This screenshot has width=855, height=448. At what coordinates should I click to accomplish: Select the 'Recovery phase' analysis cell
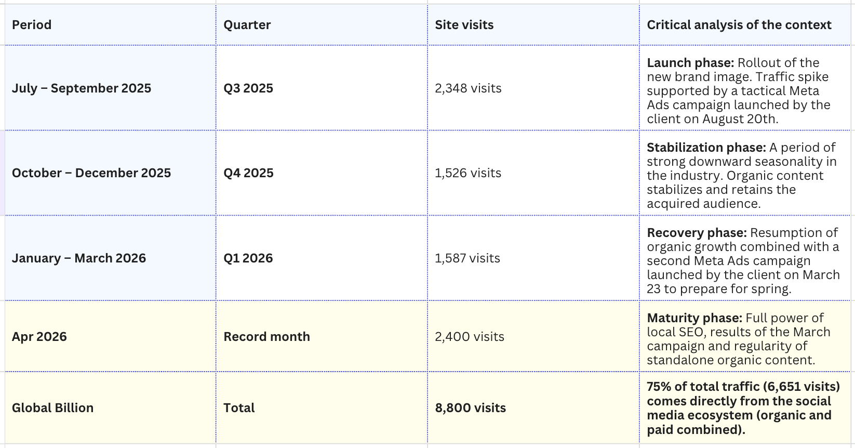click(745, 258)
